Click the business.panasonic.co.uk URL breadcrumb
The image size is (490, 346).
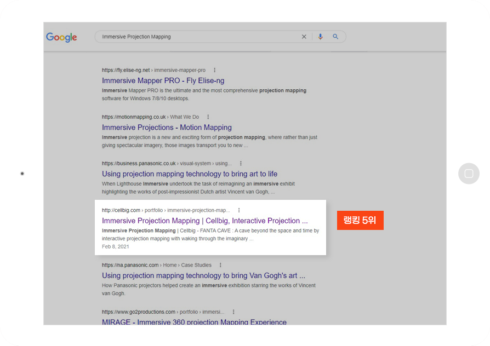167,163
